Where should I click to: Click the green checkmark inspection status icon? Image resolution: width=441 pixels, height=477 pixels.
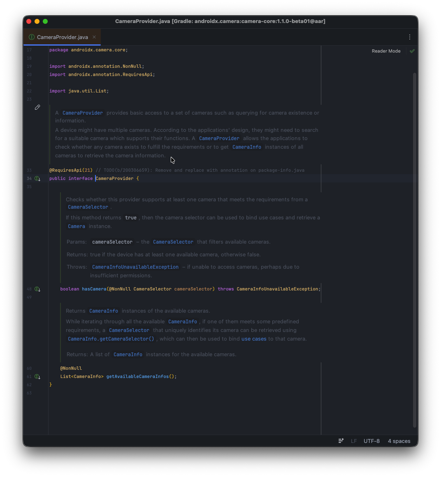[412, 51]
